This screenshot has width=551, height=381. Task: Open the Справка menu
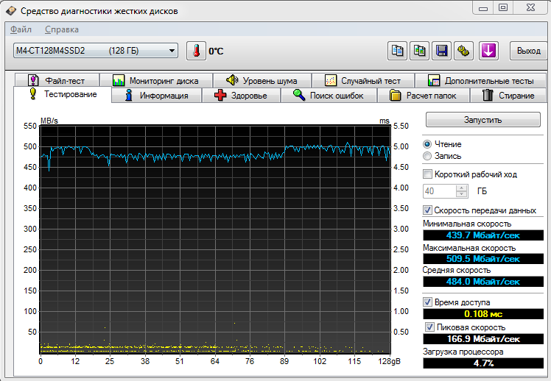(61, 29)
